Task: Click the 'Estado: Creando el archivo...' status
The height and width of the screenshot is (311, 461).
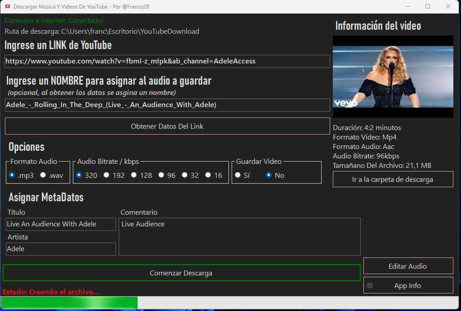Action: [x=51, y=292]
